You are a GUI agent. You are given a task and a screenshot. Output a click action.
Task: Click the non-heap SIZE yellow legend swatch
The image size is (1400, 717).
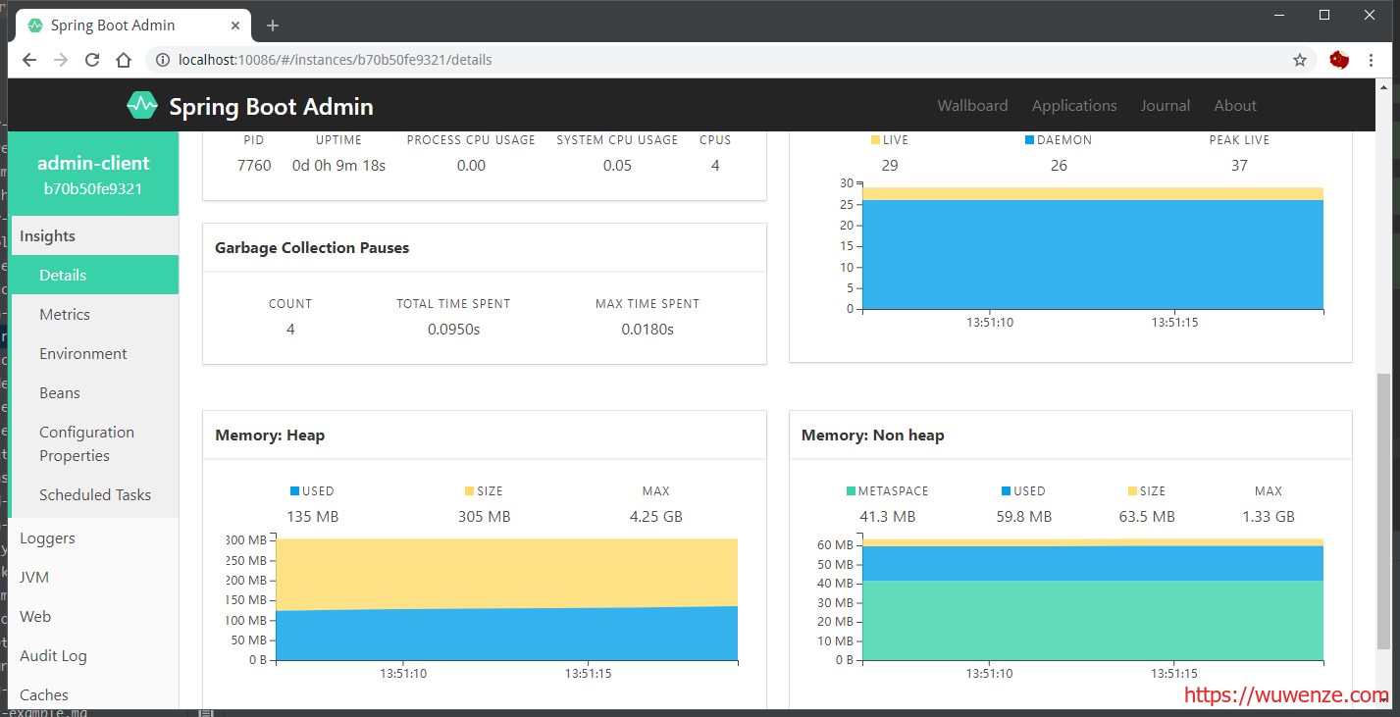coord(1133,490)
